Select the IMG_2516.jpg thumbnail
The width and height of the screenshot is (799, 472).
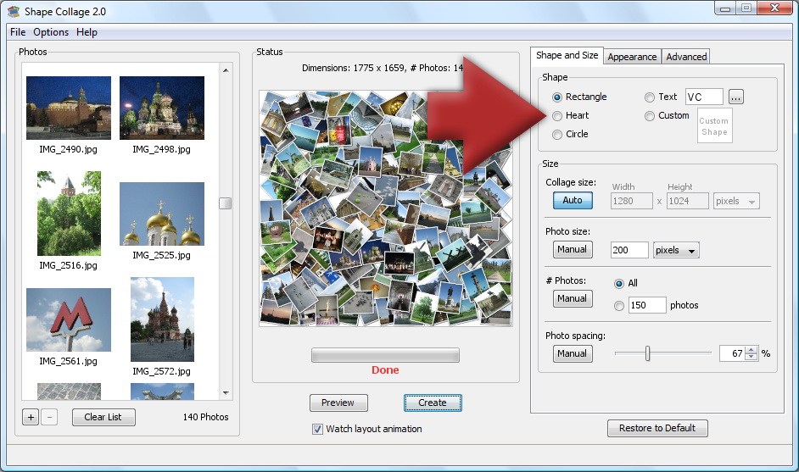69,214
